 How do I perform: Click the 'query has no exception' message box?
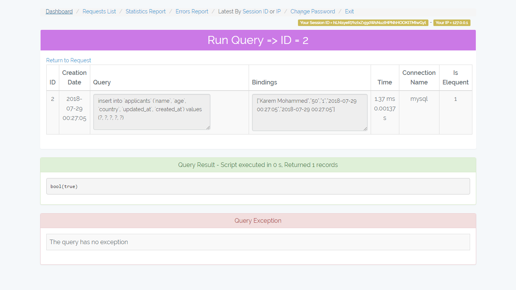pos(258,242)
